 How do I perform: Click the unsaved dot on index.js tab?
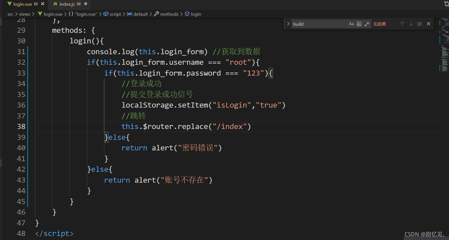tap(86, 4)
